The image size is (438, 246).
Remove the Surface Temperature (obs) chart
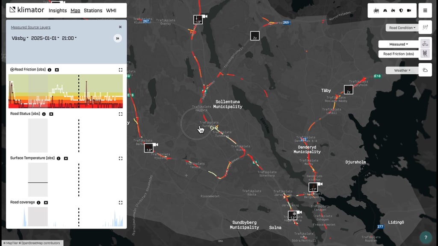(66, 158)
